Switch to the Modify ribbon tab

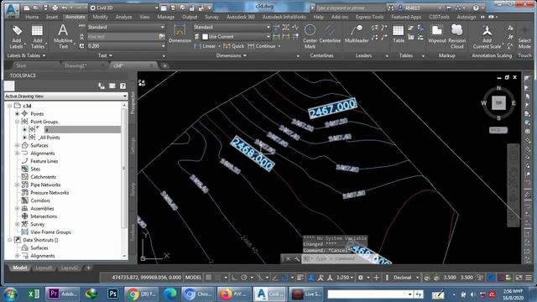[x=100, y=17]
